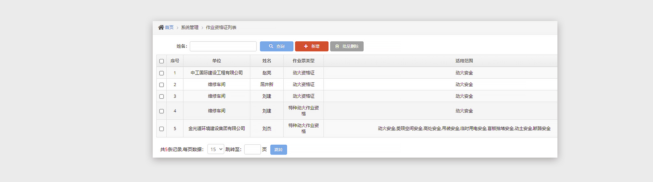The image size is (653, 182).
Task: Check the box for row 1 赵亮
Action: pyautogui.click(x=162, y=73)
